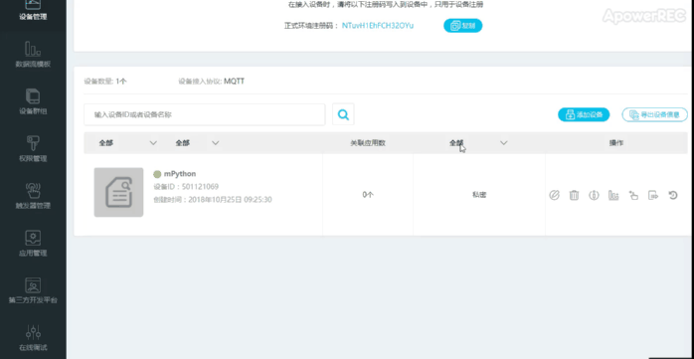Open 在线调试 in the sidebar
Viewport: 694px width, 359px height.
pos(33,338)
